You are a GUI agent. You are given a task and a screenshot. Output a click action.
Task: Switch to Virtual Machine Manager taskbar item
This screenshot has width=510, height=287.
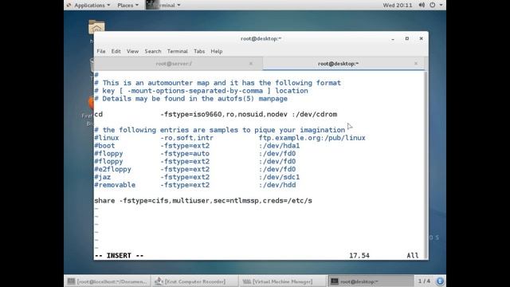coord(282,281)
